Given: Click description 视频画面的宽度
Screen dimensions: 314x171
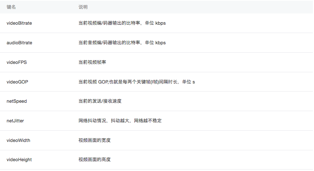Looking at the screenshot, I should click(95, 141).
